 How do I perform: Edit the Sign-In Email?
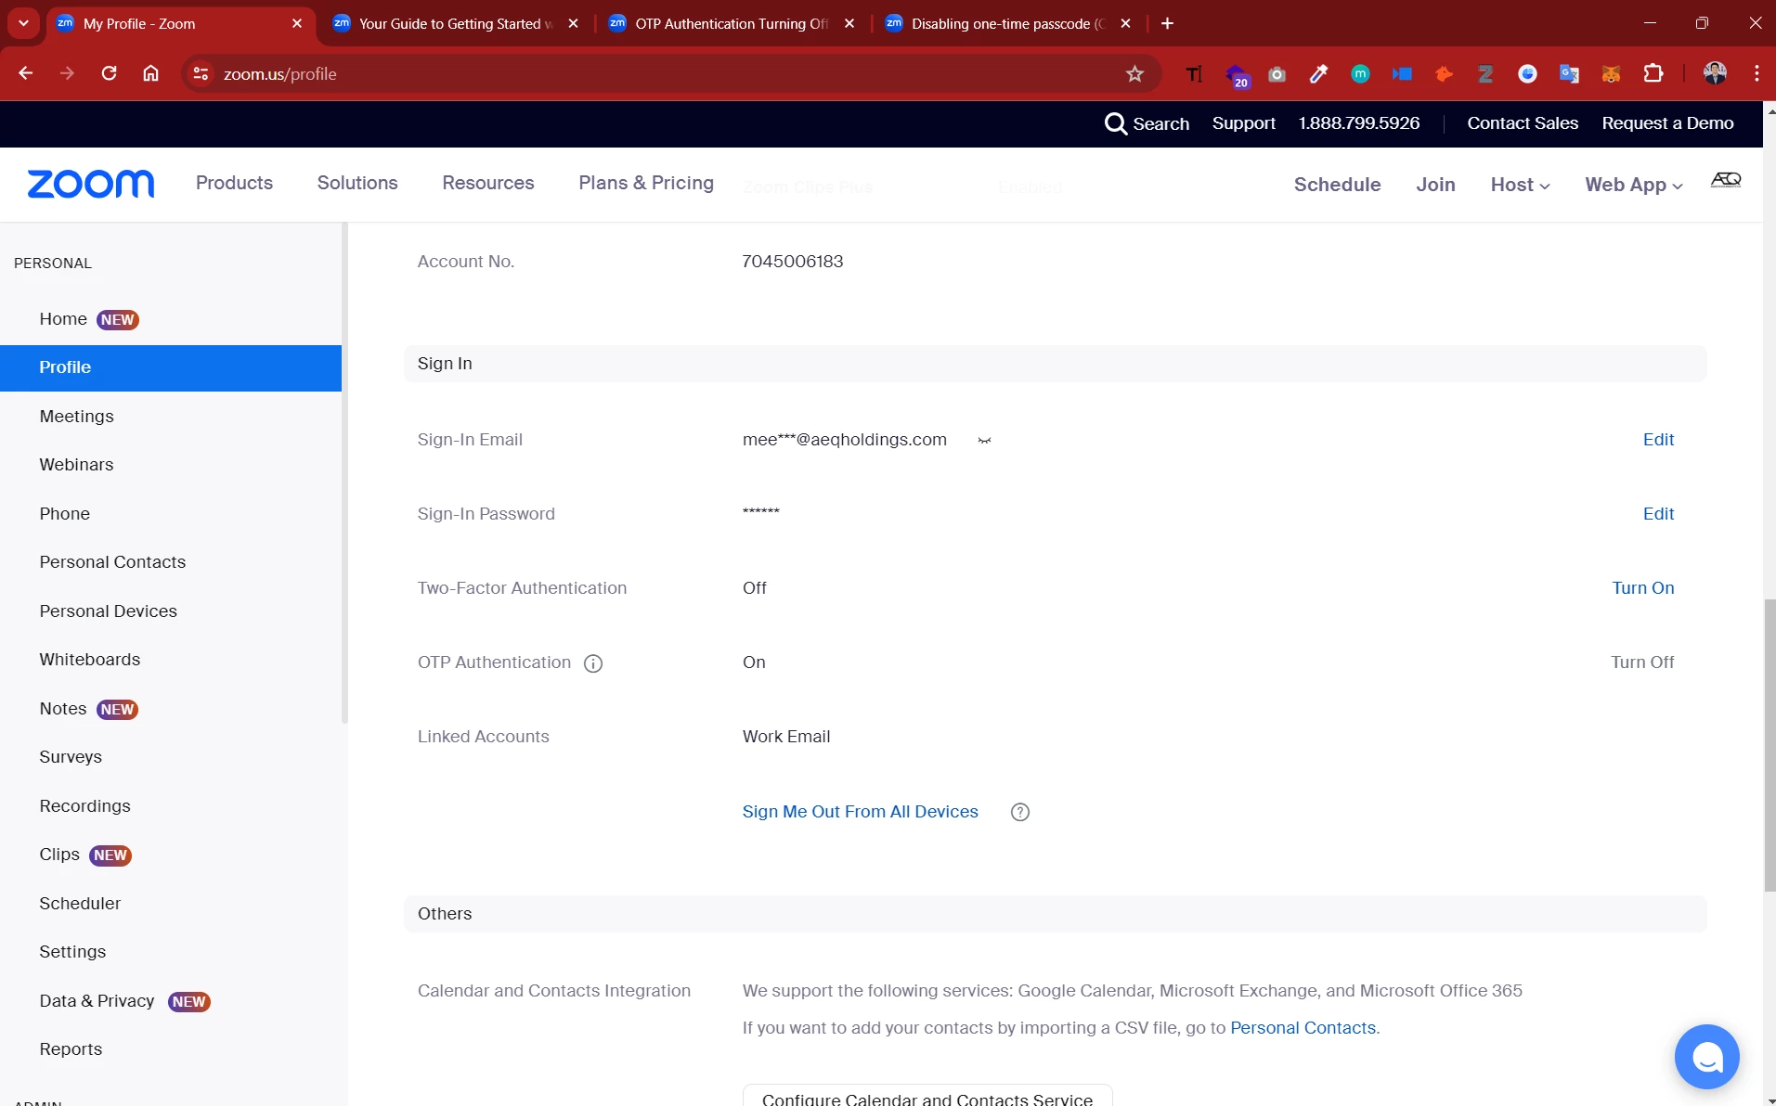[1658, 440]
